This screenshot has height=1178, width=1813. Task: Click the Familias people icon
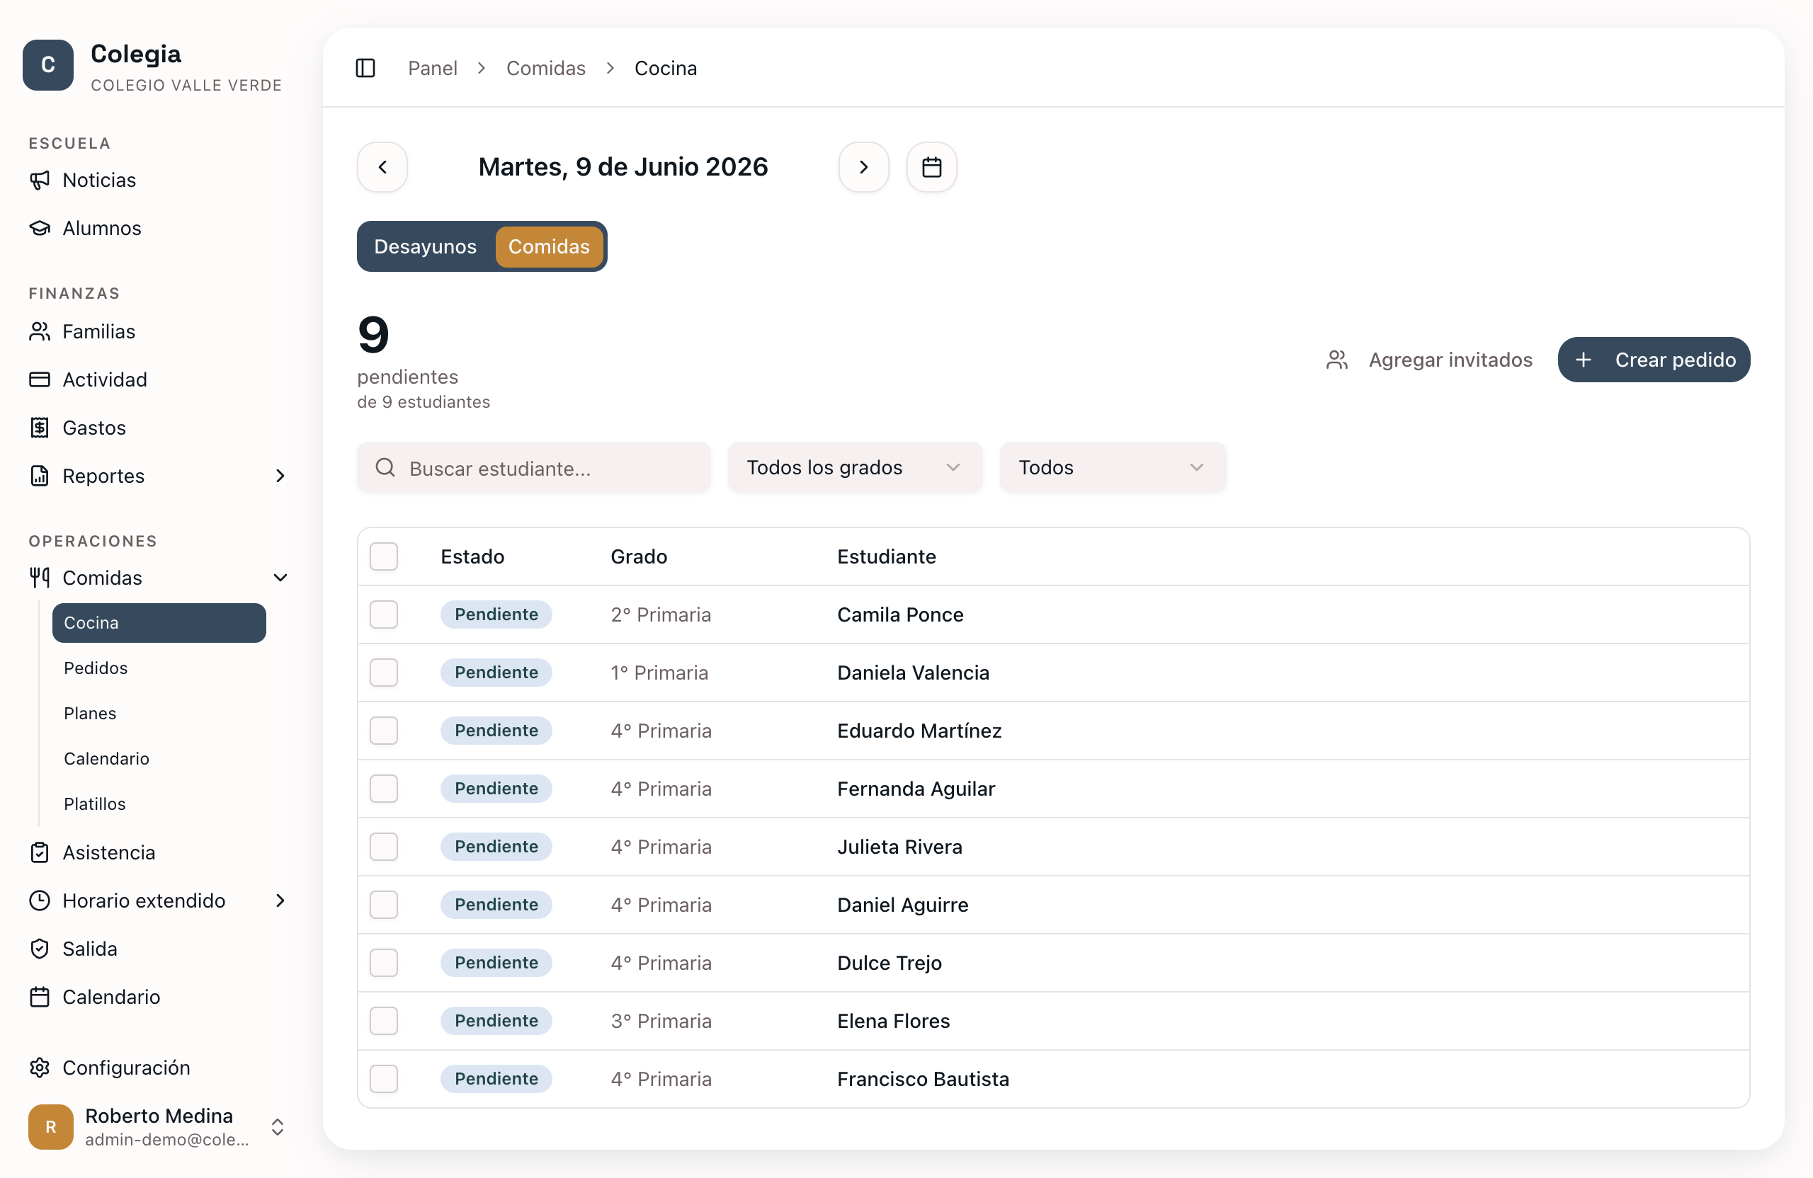tap(40, 331)
